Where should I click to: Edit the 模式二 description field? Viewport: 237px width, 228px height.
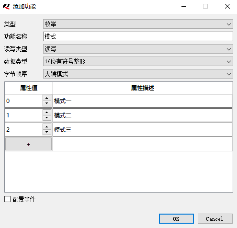coord(142,115)
